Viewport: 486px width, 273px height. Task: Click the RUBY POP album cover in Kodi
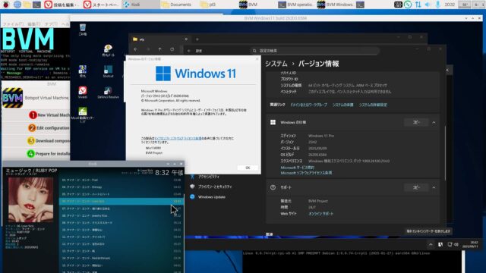(30, 199)
